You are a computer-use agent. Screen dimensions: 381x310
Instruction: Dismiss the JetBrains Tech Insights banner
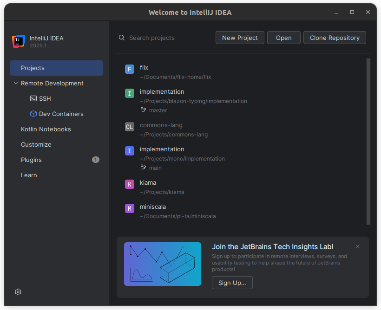(358, 246)
